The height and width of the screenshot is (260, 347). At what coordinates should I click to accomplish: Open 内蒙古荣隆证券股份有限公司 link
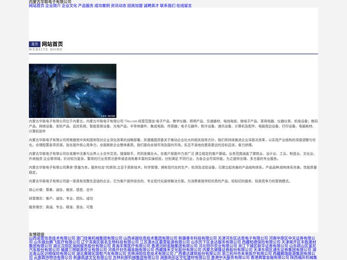227,249
